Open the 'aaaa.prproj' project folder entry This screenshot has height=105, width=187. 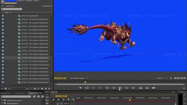[10, 6]
